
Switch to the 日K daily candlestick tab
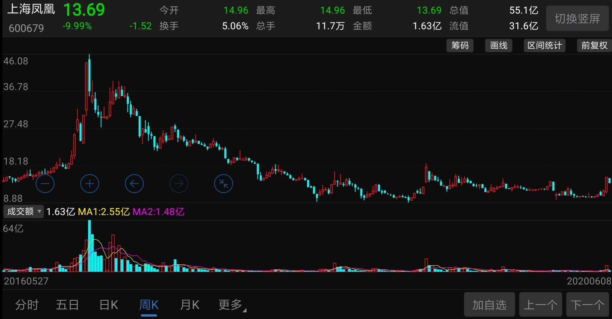[108, 305]
